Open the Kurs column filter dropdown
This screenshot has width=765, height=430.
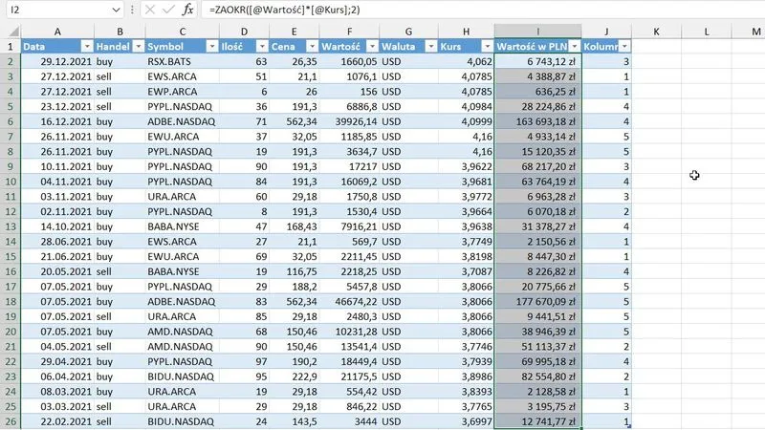(486, 46)
